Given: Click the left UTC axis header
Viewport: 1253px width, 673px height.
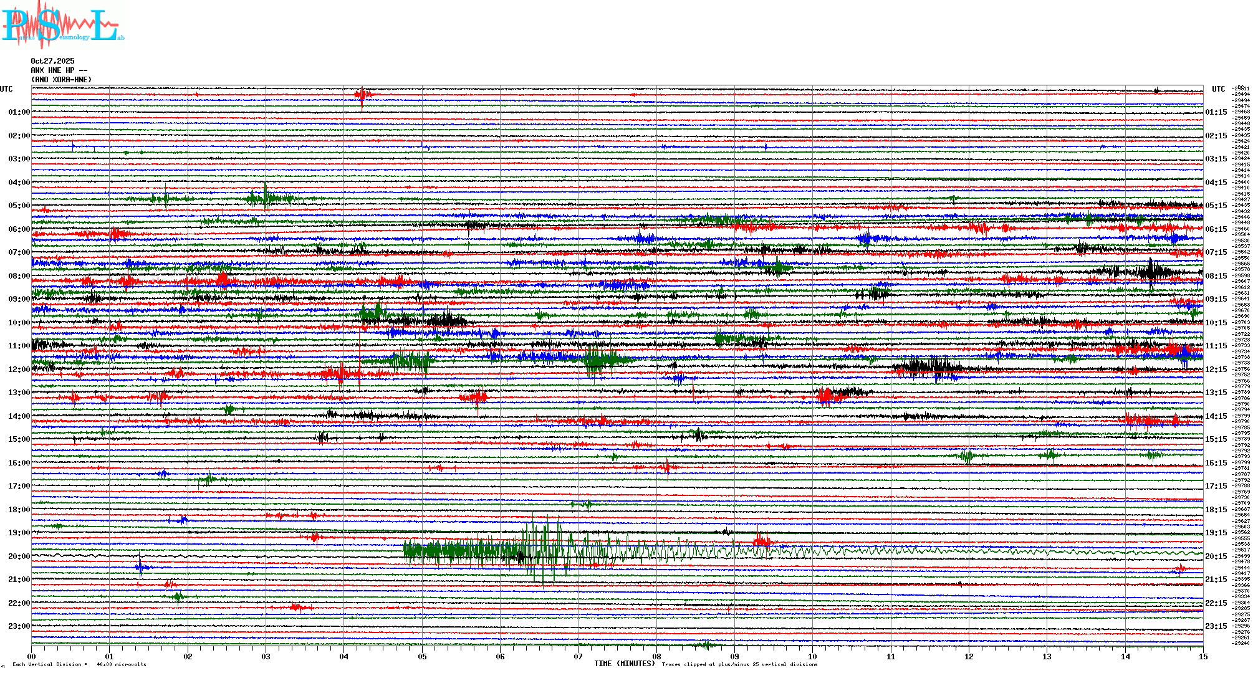Looking at the screenshot, I should click(6, 89).
